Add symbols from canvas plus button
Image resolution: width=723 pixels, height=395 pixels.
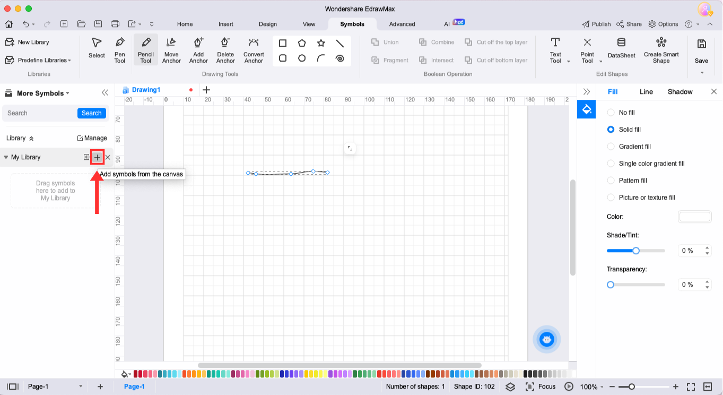tap(97, 157)
